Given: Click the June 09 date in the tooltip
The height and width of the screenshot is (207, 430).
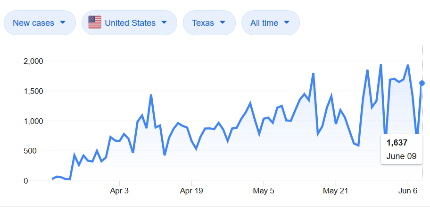Looking at the screenshot, I should coord(401,156).
